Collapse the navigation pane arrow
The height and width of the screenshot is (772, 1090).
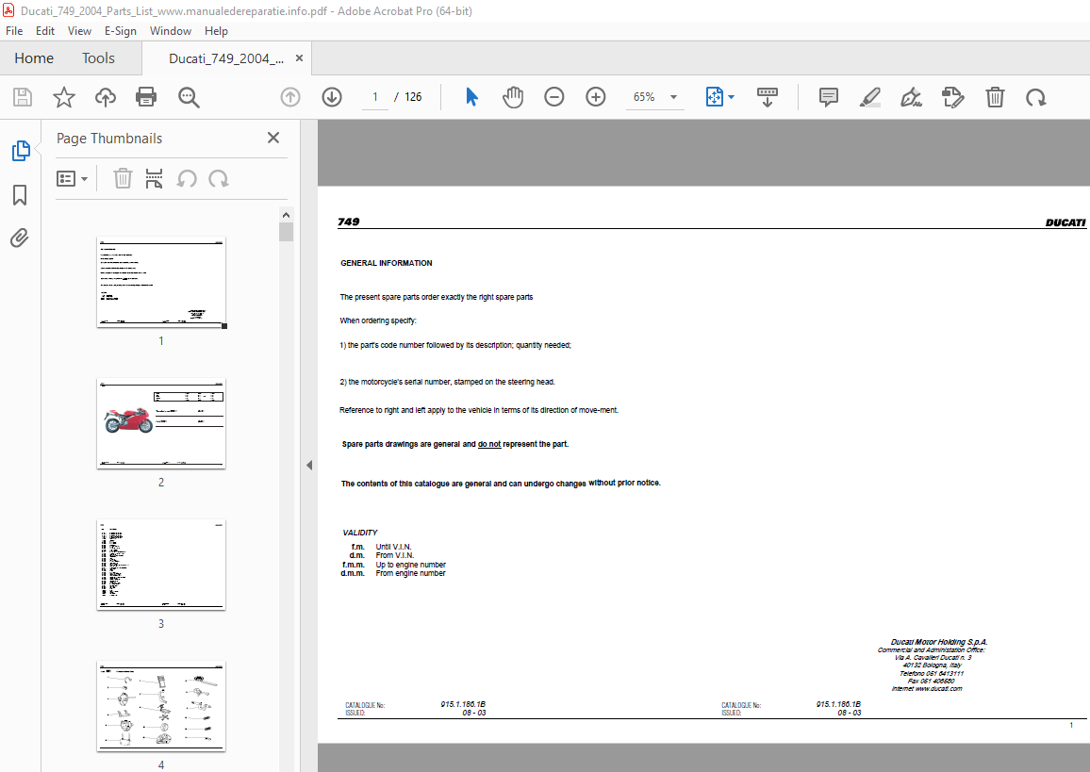click(308, 466)
